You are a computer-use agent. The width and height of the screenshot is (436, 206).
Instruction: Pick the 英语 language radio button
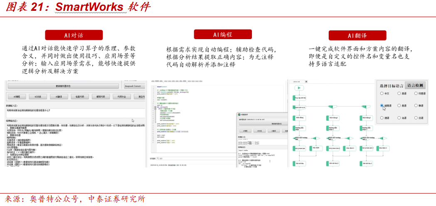tap(399, 94)
